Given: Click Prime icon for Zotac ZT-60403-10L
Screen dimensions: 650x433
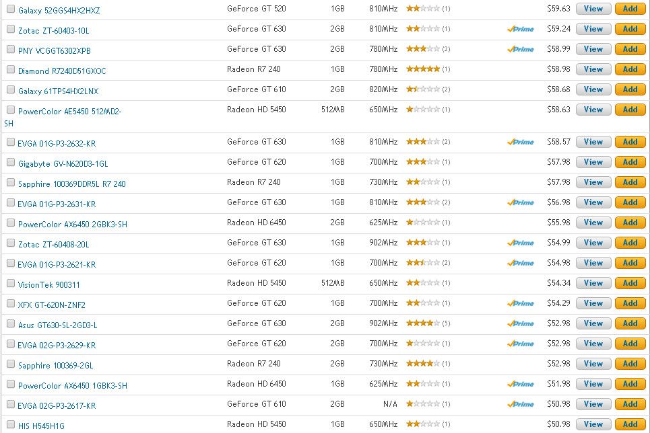Looking at the screenshot, I should click(x=521, y=30).
